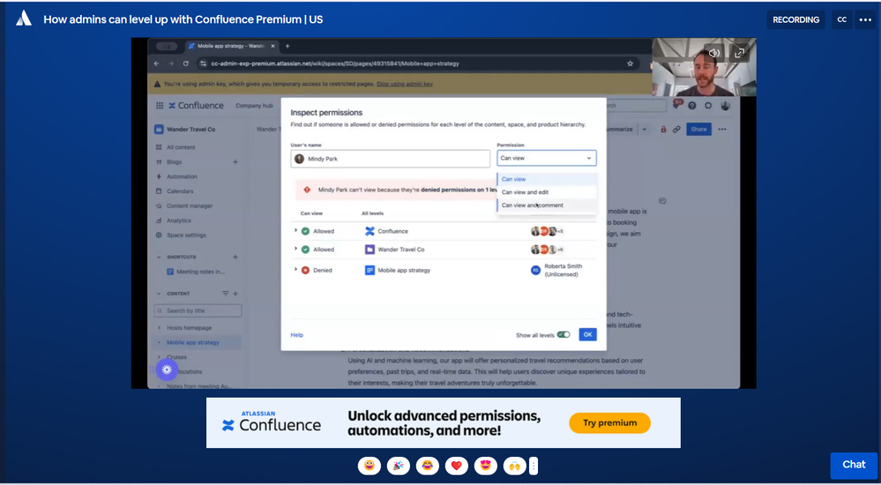Click User's name field with Mindy Park
The width and height of the screenshot is (881, 485).
[x=391, y=159]
